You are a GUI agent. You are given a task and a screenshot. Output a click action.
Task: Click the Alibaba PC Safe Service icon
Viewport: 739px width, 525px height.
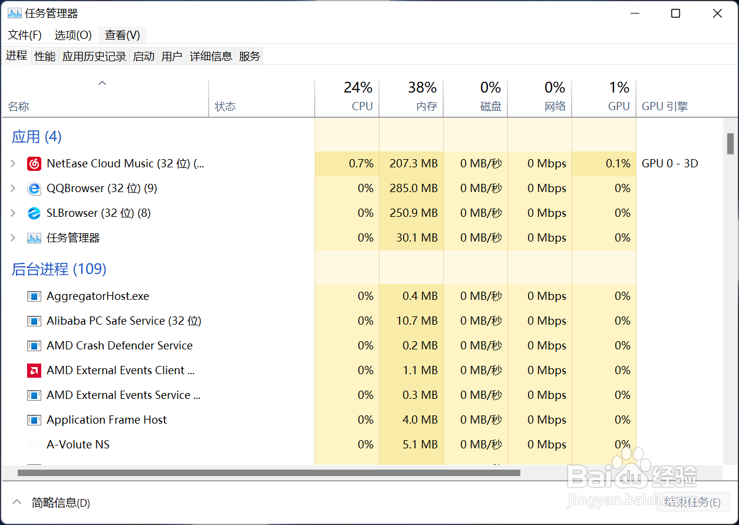(x=34, y=321)
